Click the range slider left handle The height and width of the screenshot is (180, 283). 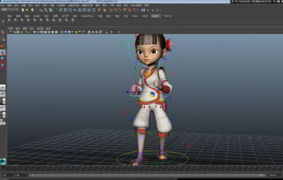(x=31, y=175)
